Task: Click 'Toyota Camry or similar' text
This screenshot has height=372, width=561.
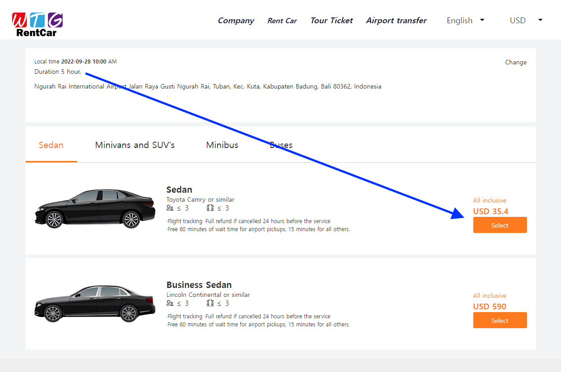Action: coord(200,199)
